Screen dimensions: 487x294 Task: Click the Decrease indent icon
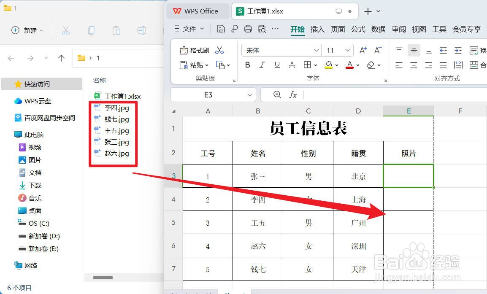[443, 50]
